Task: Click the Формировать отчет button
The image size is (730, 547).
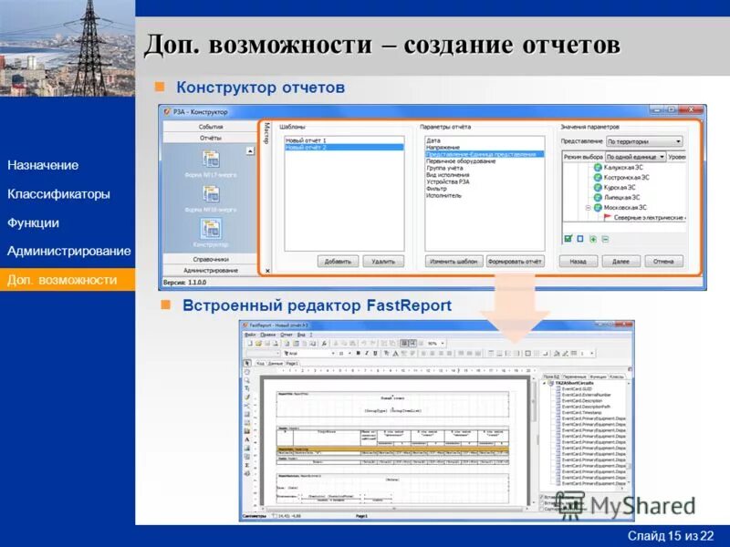Action: click(x=514, y=260)
